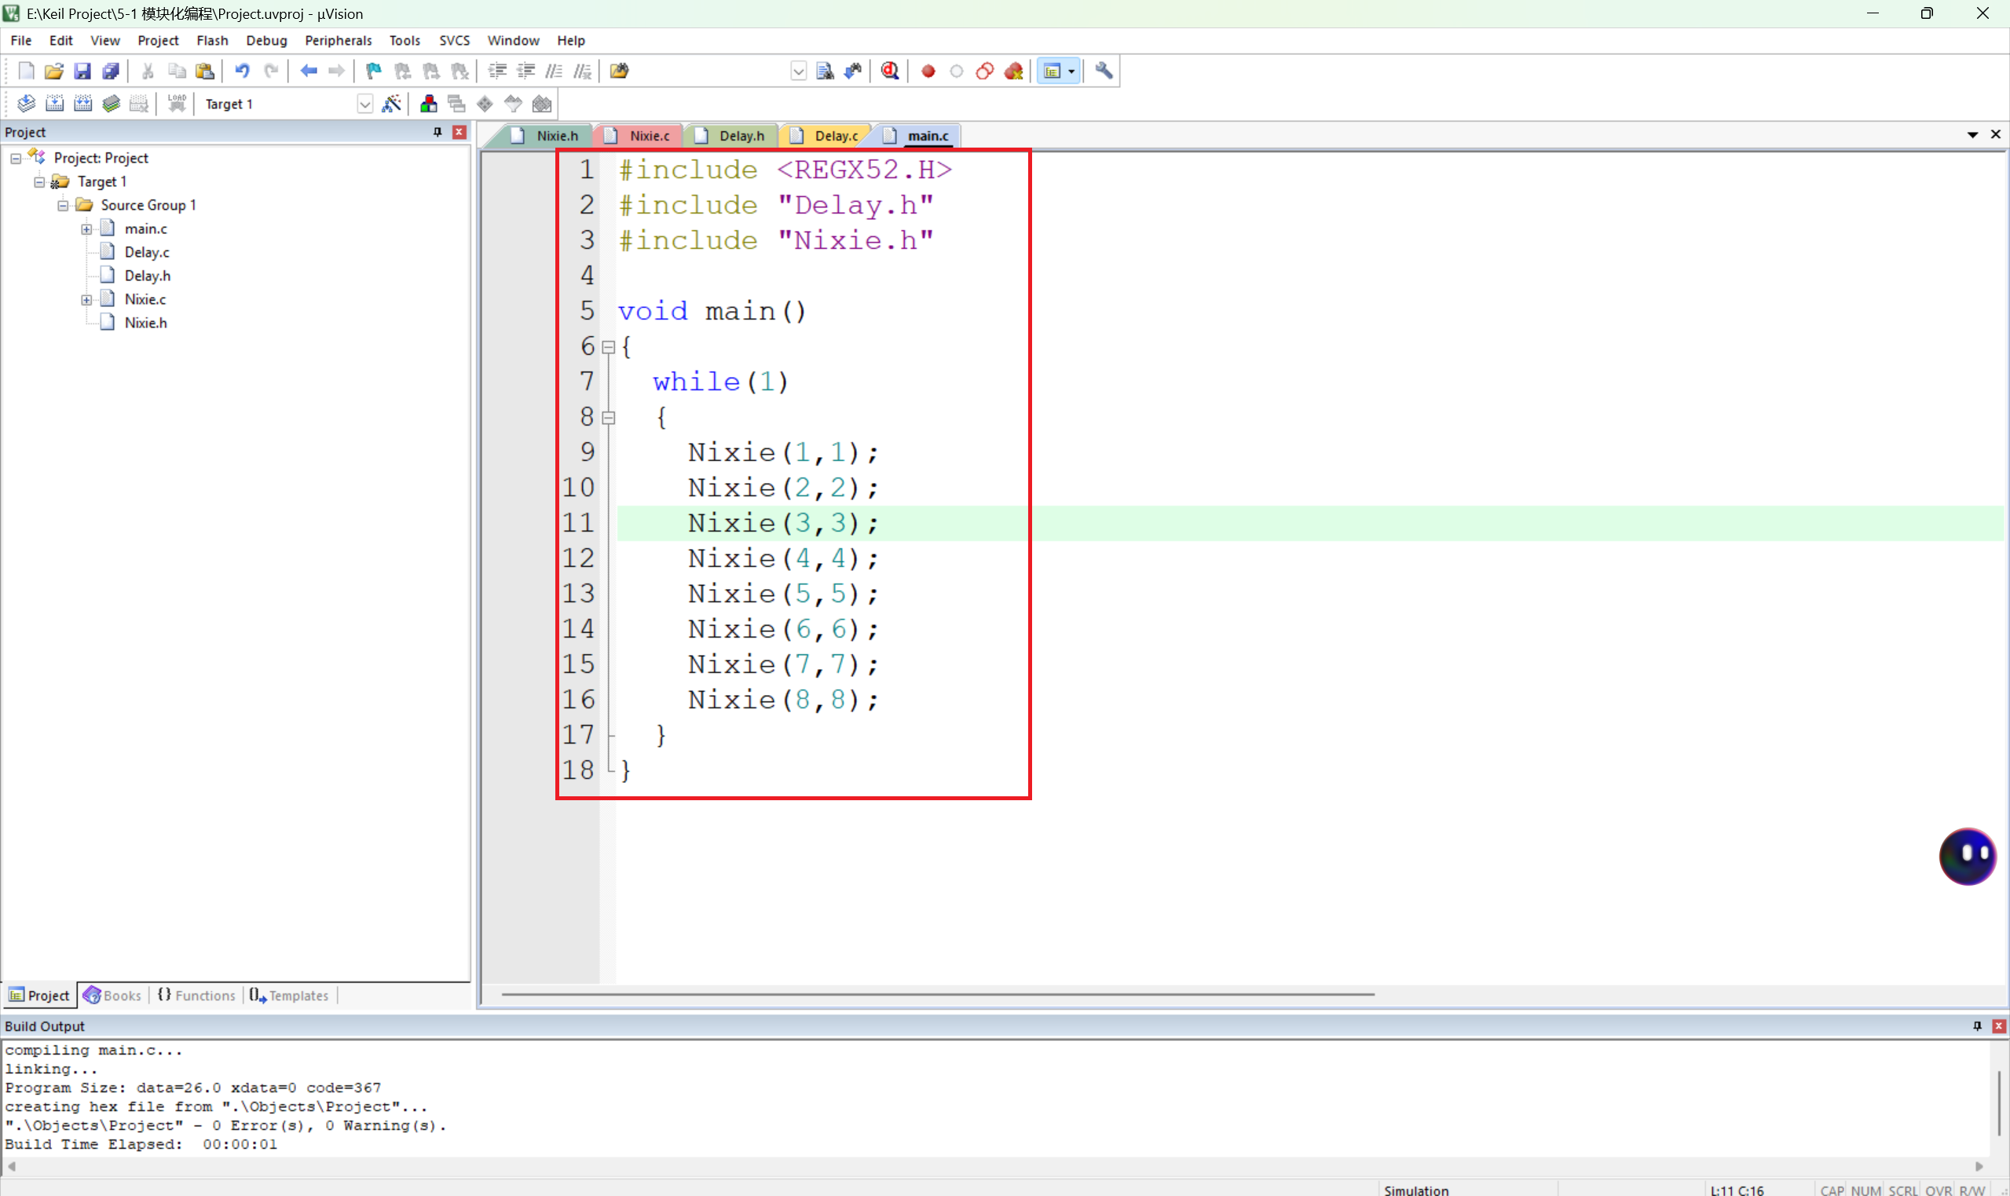Viewport: 2010px width, 1196px height.
Task: Switch to the Functions panel tab
Action: (x=196, y=995)
